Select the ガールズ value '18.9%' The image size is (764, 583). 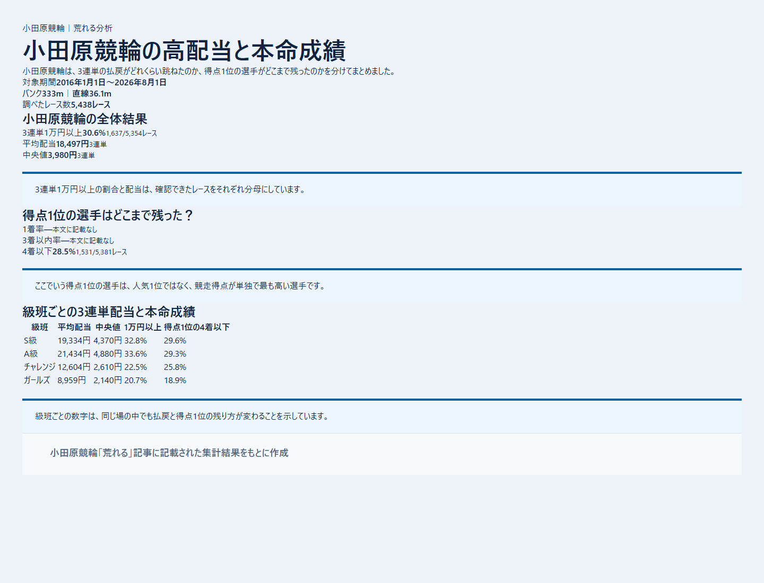point(175,380)
